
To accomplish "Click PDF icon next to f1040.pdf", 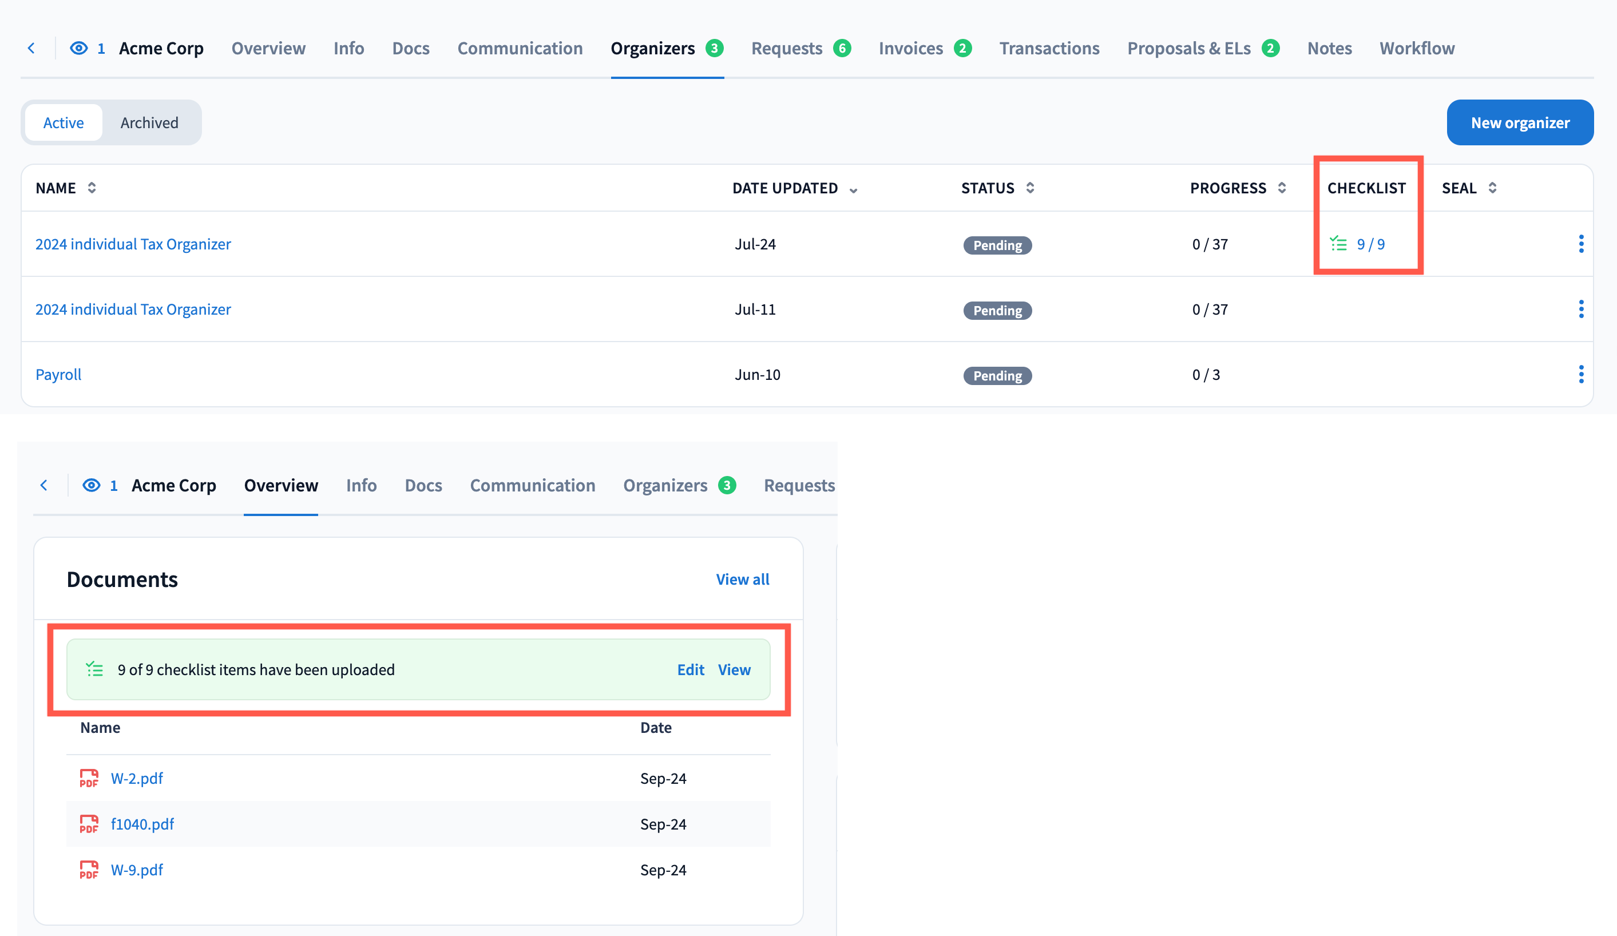I will point(89,824).
